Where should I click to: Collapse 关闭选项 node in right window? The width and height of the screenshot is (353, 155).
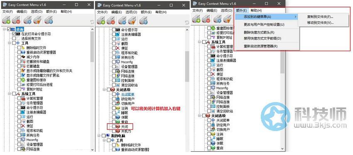pyautogui.click(x=199, y=116)
